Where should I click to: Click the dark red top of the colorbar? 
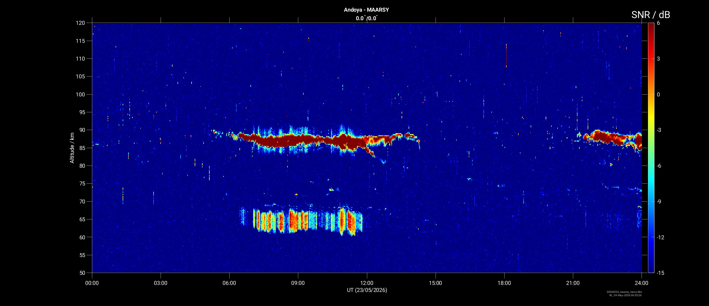coord(651,26)
